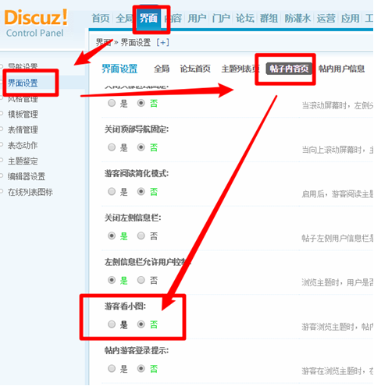This screenshot has height=386, width=374.
Task: Switch to the 帖子内容页 tab
Action: (289, 69)
